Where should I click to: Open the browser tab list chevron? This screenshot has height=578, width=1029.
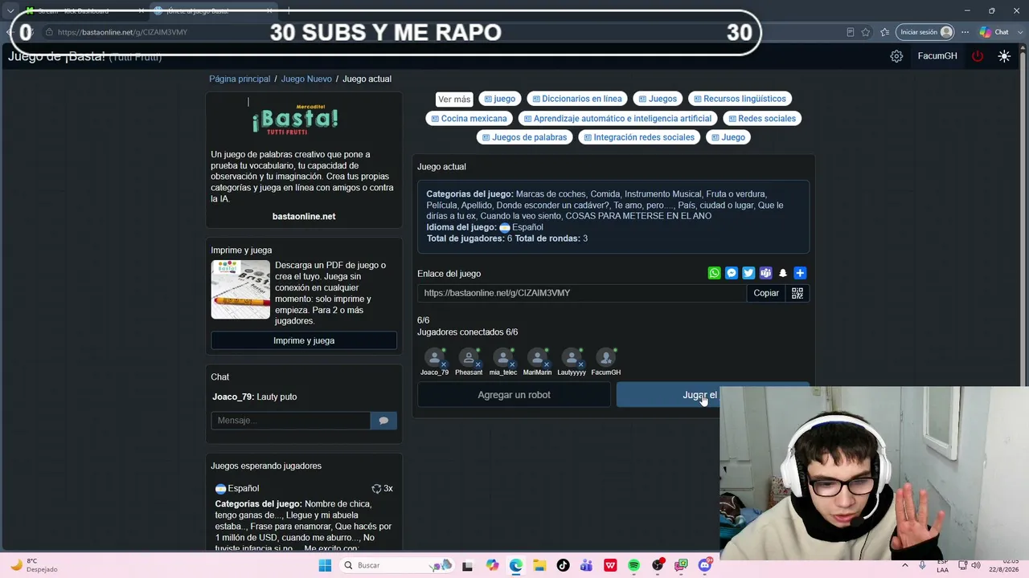(10, 10)
